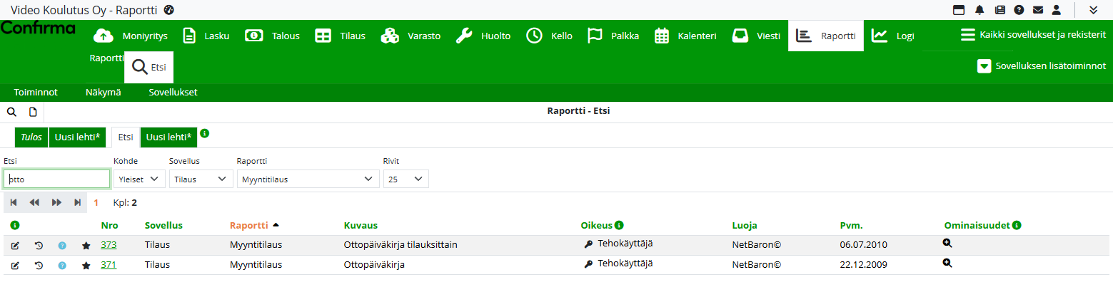Click the new document icon in toolbar
Image resolution: width=1113 pixels, height=292 pixels.
(33, 112)
